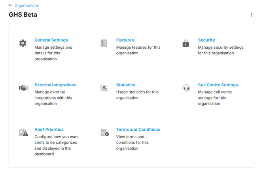Viewport: 265px width, 185px height.
Task: Click the Statistics bar chart icon
Action: coord(104,88)
